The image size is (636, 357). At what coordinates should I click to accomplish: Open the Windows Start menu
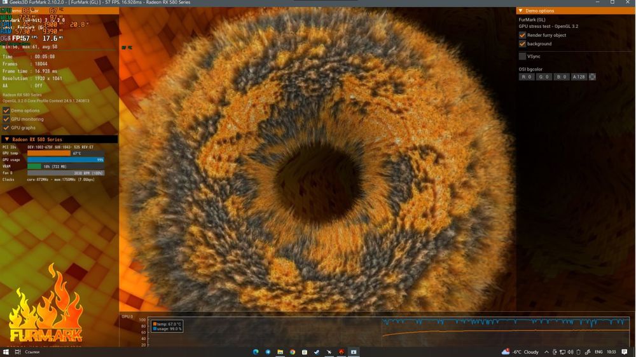point(6,352)
